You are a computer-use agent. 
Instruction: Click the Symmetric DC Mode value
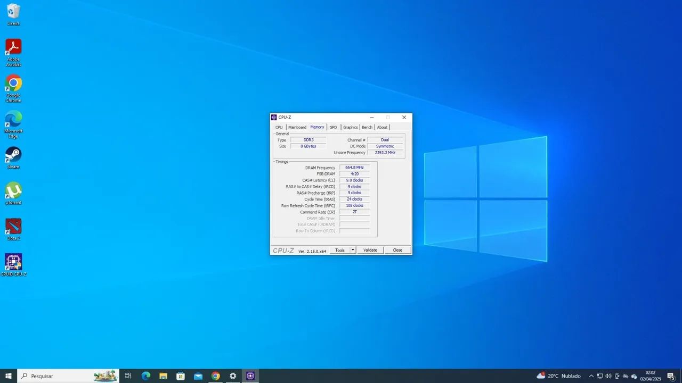[x=385, y=146]
